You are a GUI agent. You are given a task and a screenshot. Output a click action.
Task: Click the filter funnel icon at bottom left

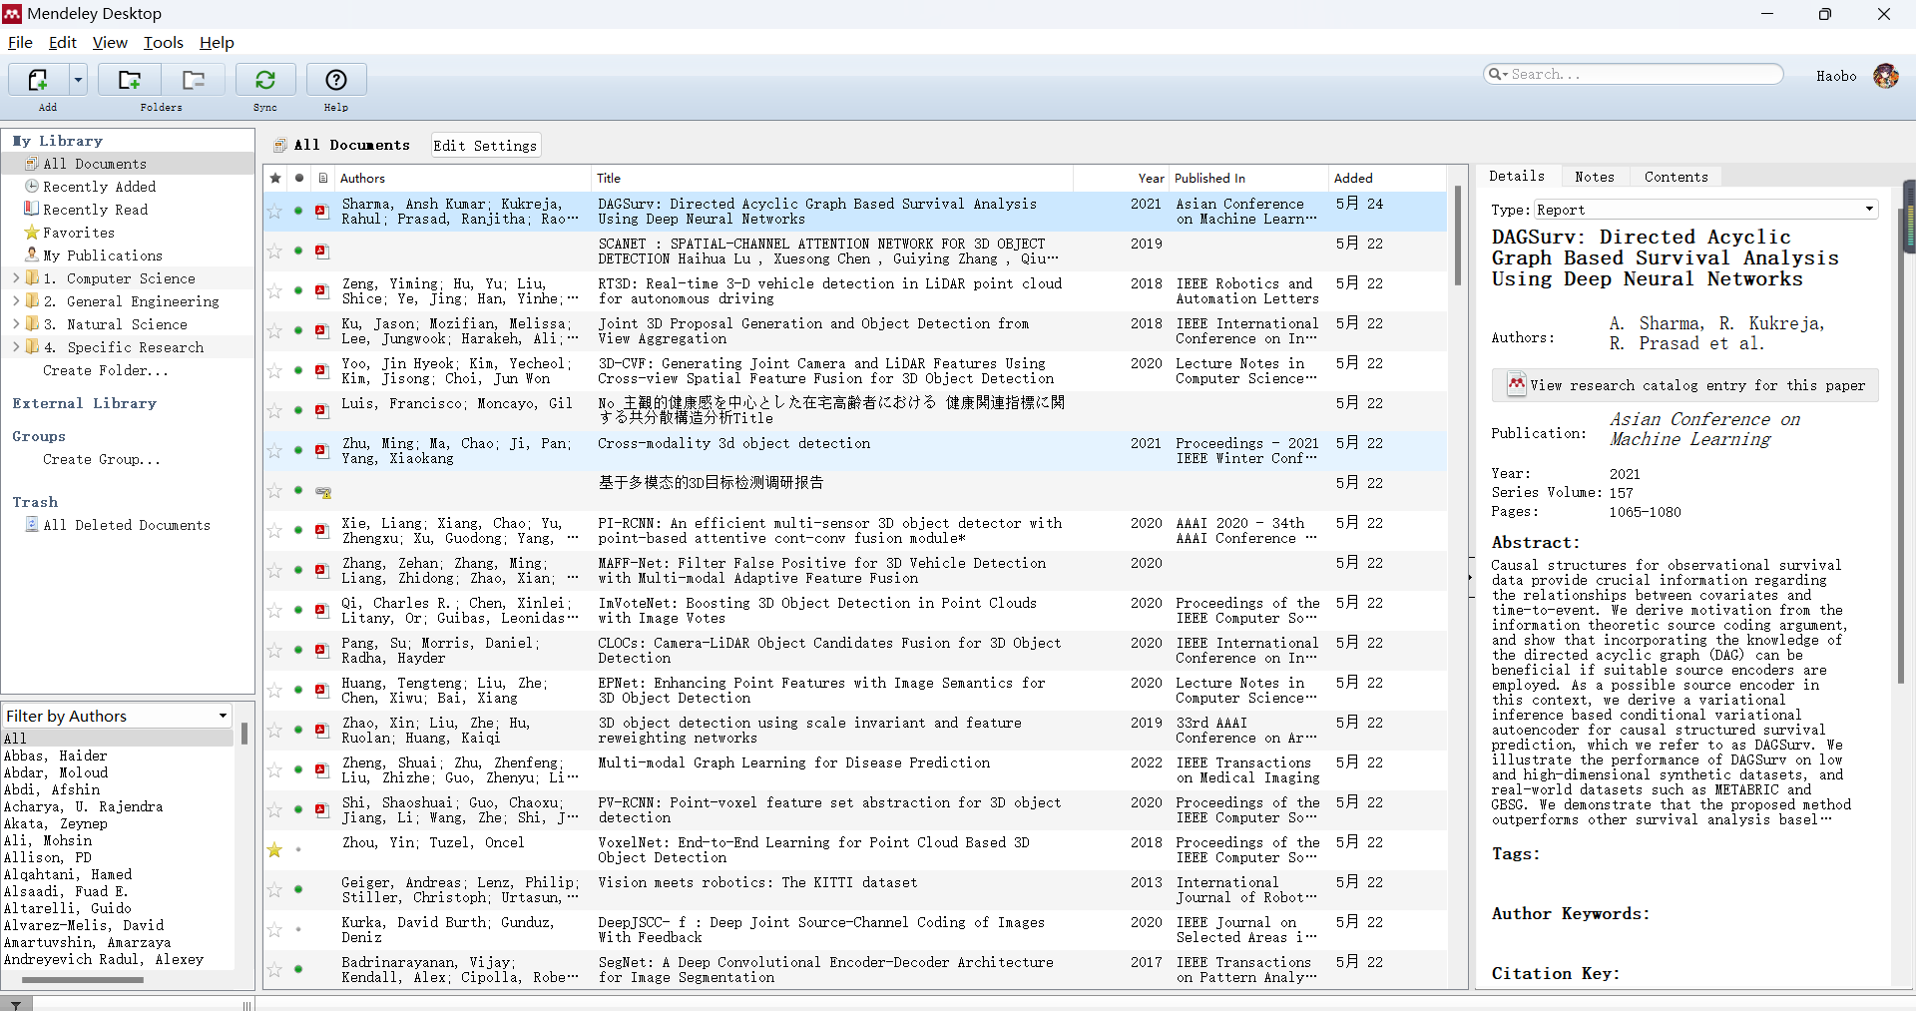16,1004
